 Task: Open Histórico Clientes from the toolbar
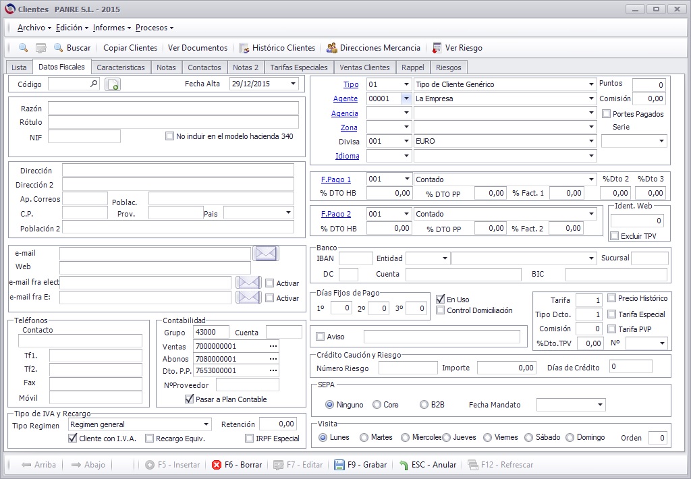click(277, 48)
